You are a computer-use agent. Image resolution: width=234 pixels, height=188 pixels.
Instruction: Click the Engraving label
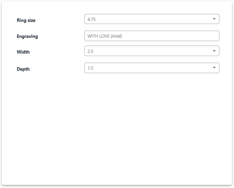(27, 36)
